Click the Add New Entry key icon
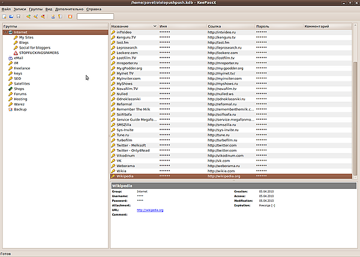The image size is (360, 257). coord(28,17)
